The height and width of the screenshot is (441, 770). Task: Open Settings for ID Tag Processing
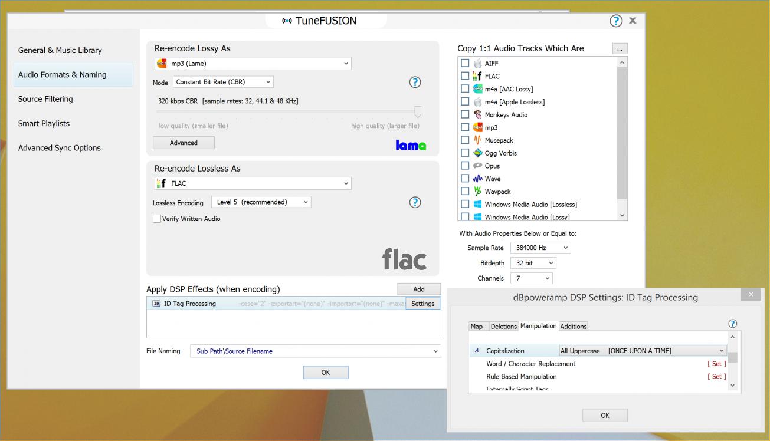click(422, 304)
